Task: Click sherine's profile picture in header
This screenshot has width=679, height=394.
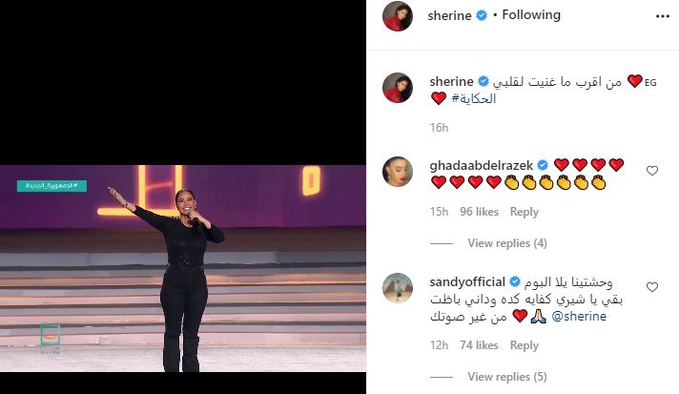Action: (x=398, y=16)
